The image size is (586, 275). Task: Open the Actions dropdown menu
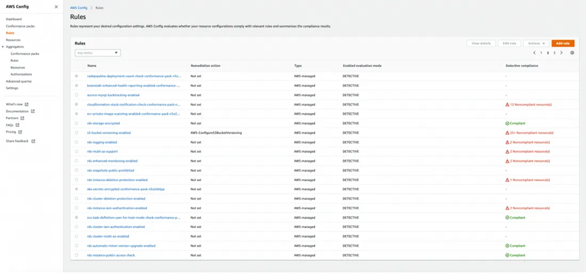click(x=536, y=43)
